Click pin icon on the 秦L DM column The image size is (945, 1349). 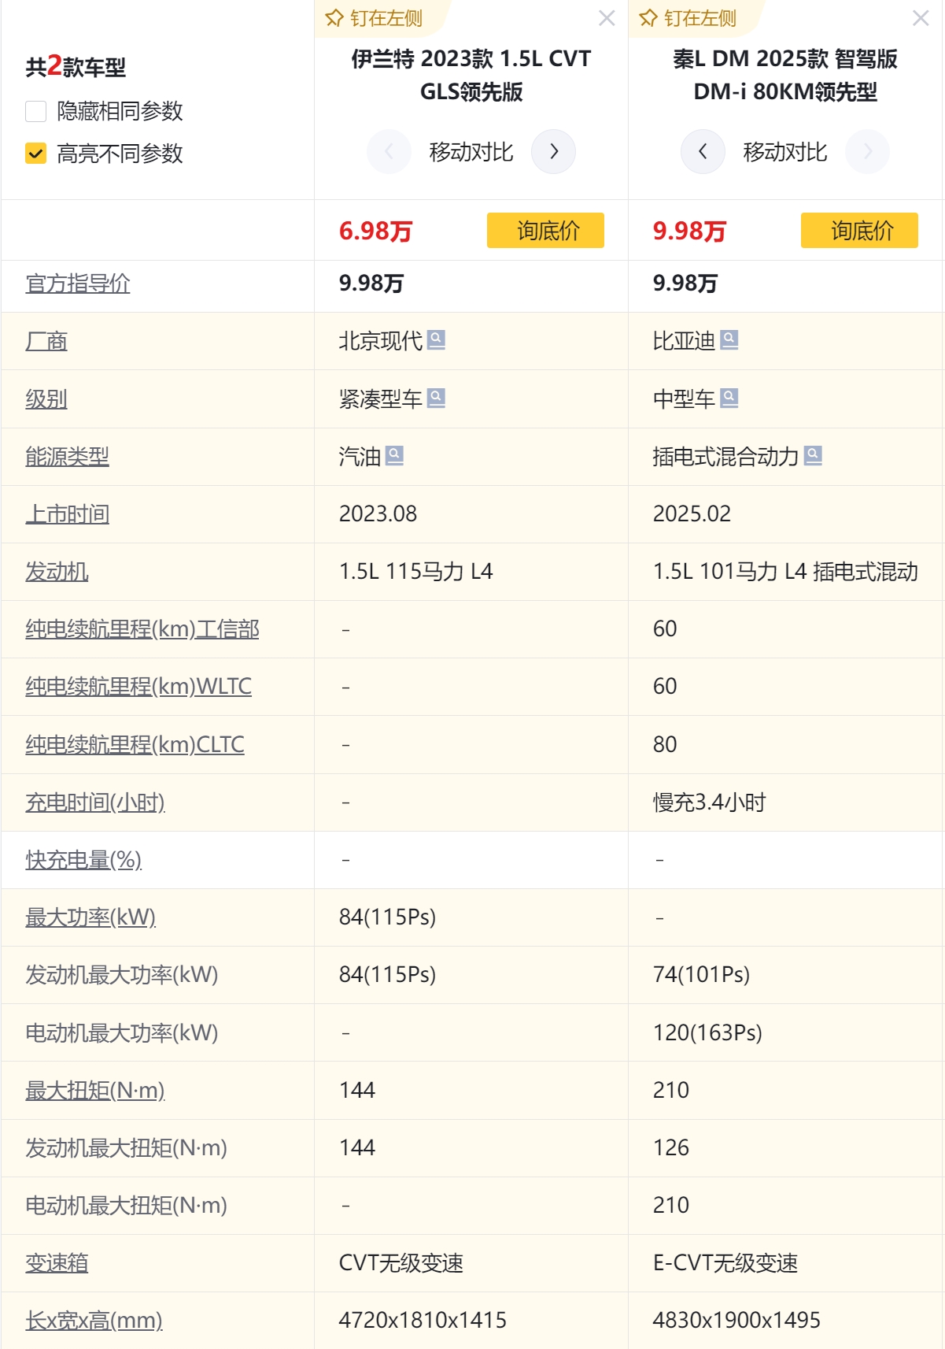(x=648, y=18)
